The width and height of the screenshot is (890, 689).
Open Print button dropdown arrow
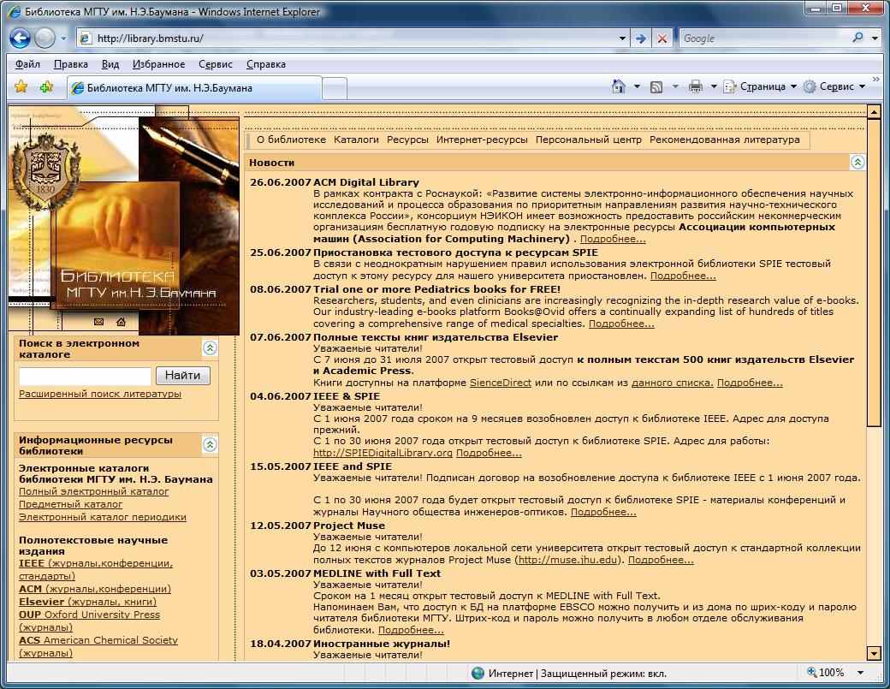714,86
